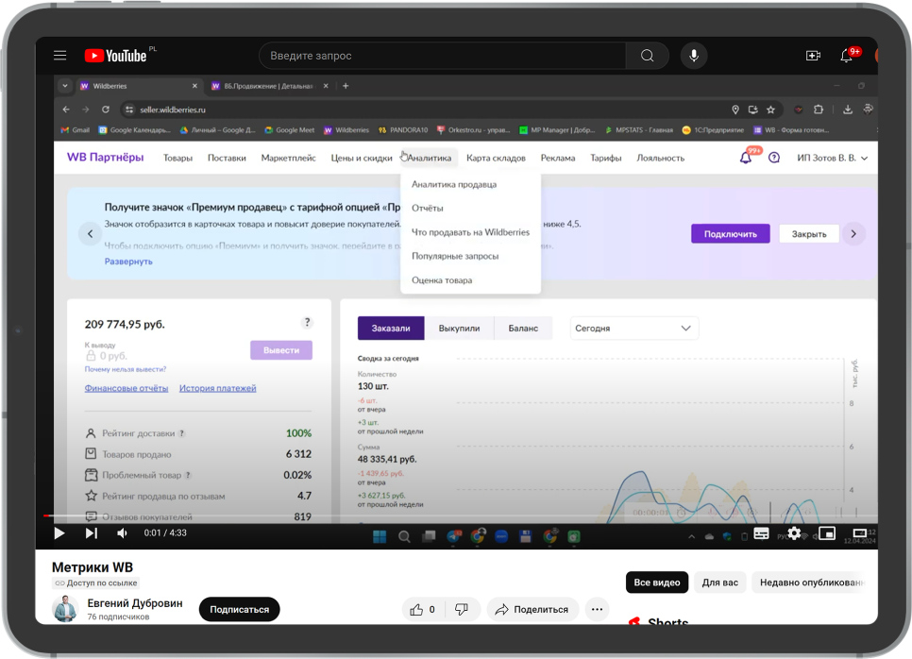Open YouTube notifications bell
Image resolution: width=912 pixels, height=659 pixels.
click(x=847, y=56)
